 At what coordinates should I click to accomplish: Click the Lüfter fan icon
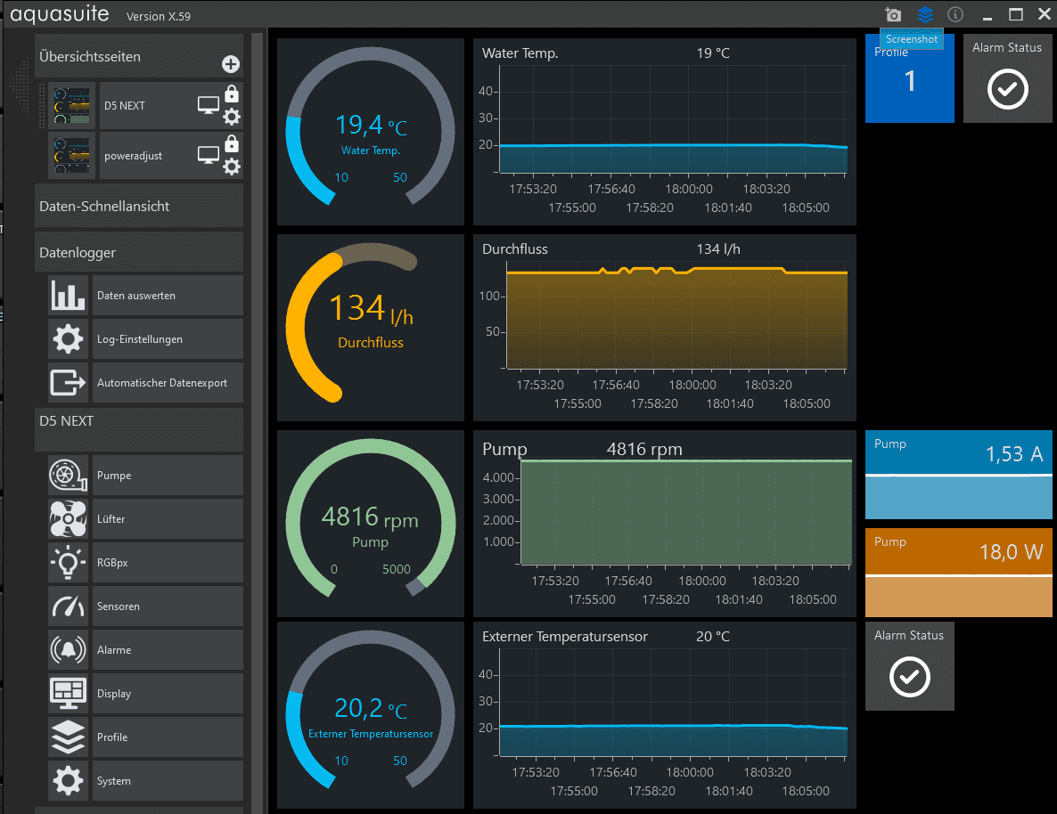click(68, 519)
